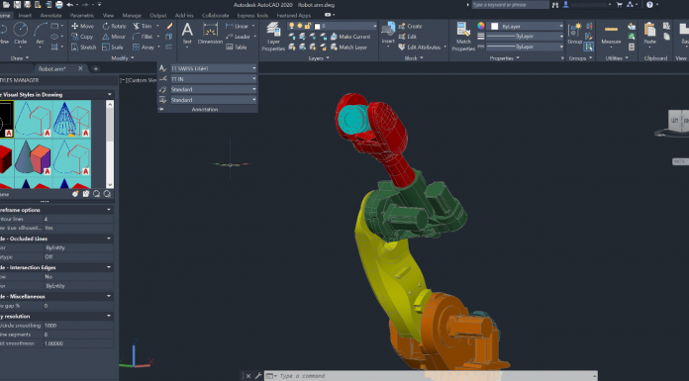Click Match Properties tool
Image resolution: width=689 pixels, height=381 pixels.
click(x=463, y=36)
